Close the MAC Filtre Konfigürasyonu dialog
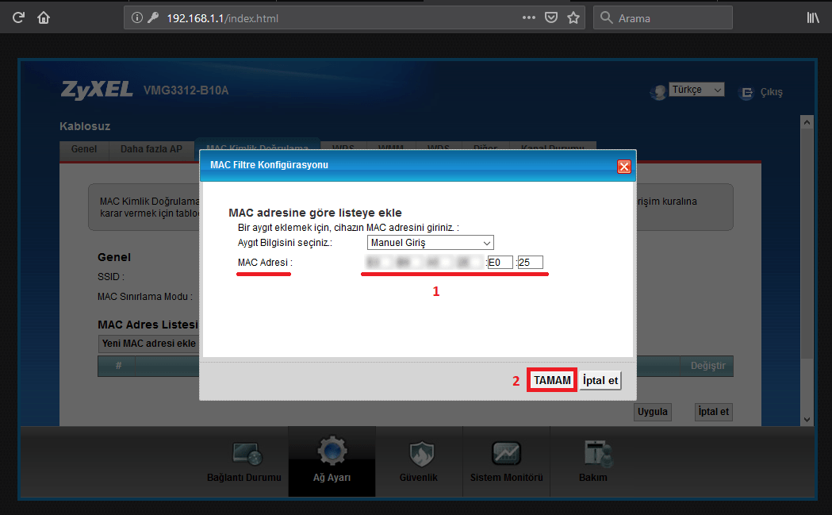The image size is (832, 515). 624,167
